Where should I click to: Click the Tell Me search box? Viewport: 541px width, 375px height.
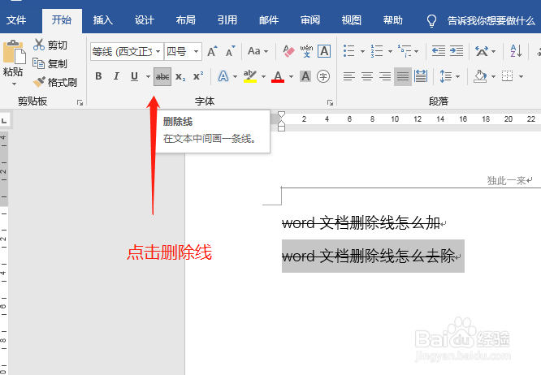pos(482,20)
